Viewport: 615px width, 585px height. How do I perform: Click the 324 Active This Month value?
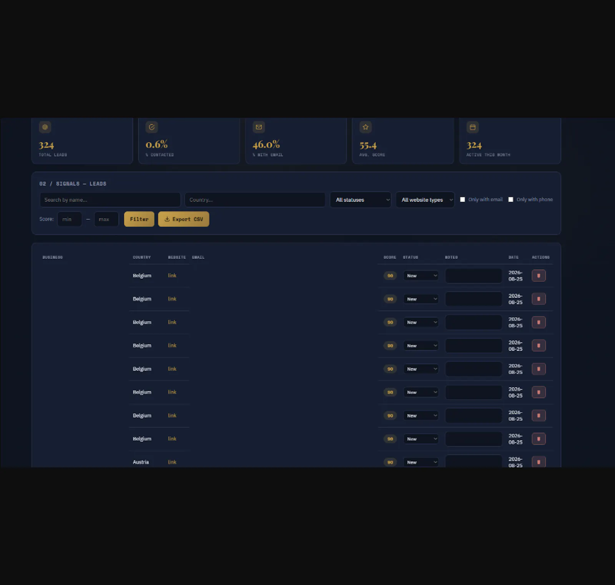pos(474,145)
